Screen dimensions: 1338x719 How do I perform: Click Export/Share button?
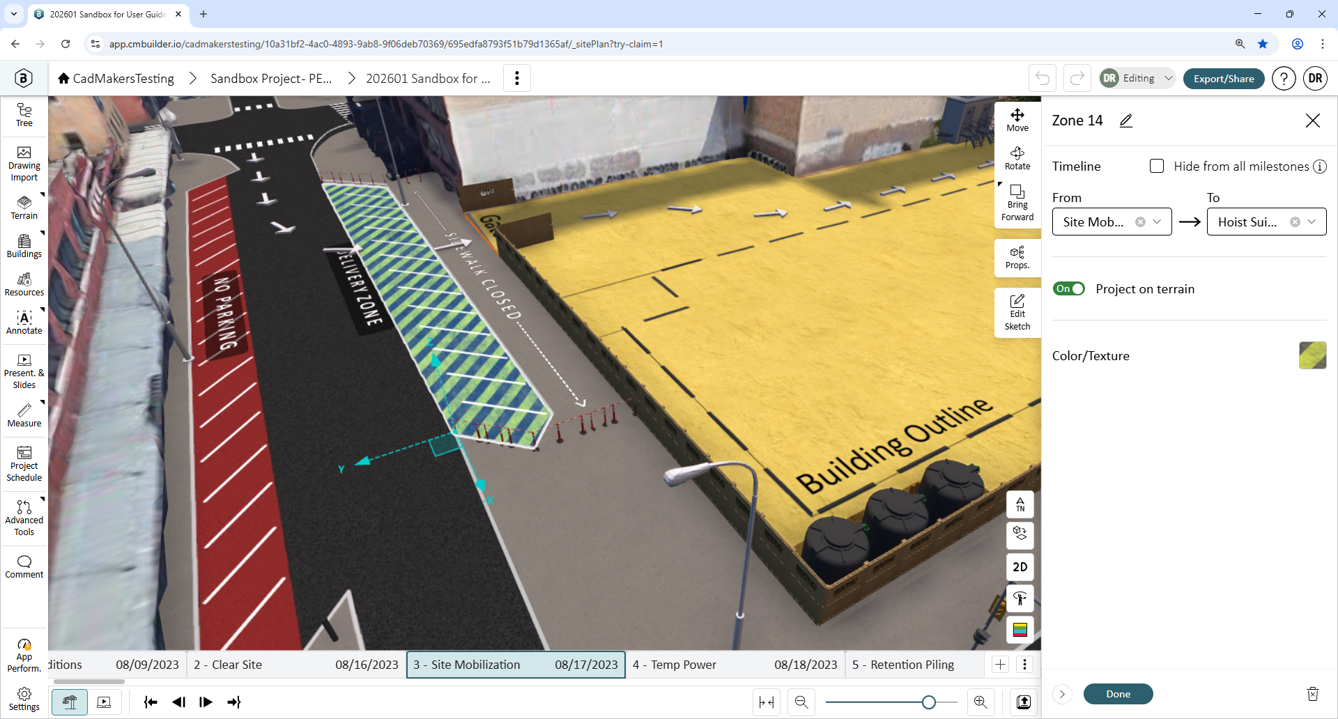[x=1224, y=78]
